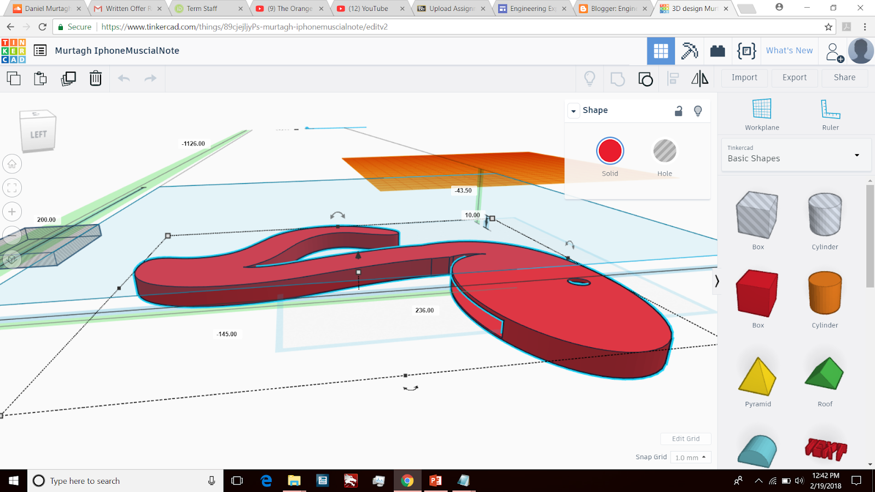This screenshot has height=492, width=875.
Task: Click the Edit Grid button
Action: 685,438
